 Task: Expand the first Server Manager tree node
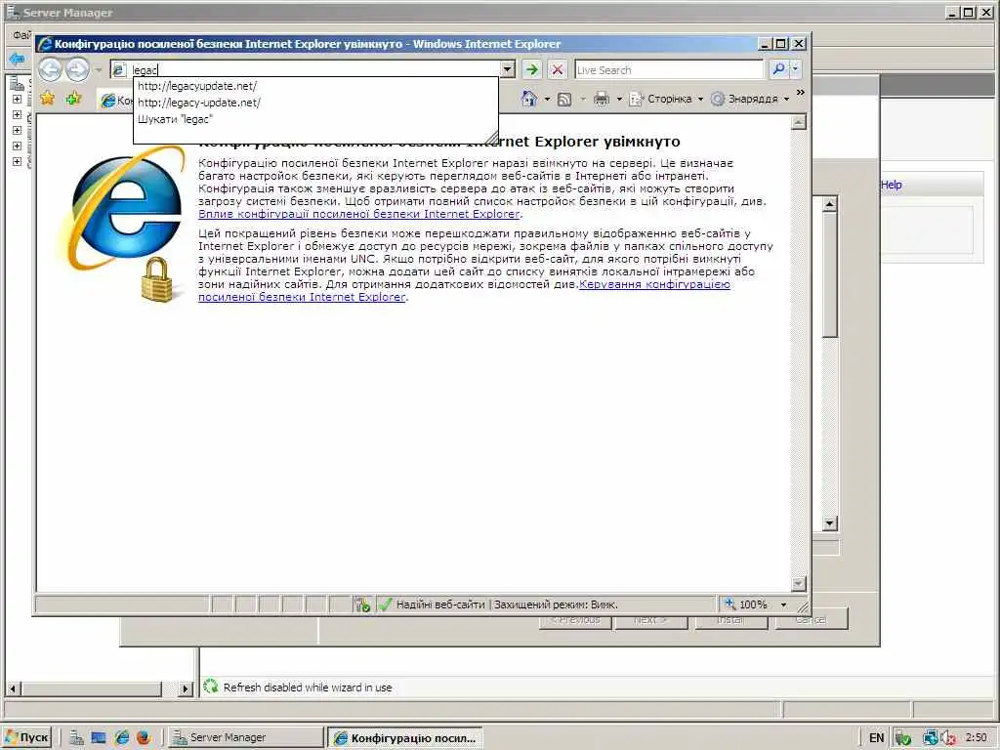18,100
